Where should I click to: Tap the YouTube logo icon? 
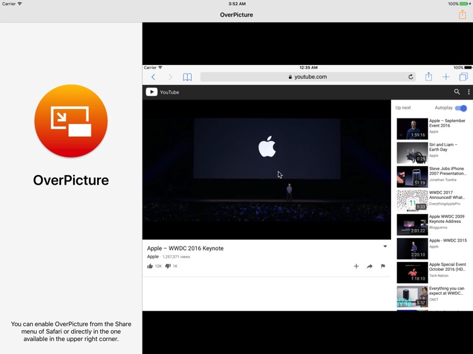151,92
